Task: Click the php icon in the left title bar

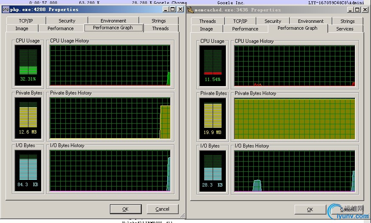Action: [x=6, y=9]
